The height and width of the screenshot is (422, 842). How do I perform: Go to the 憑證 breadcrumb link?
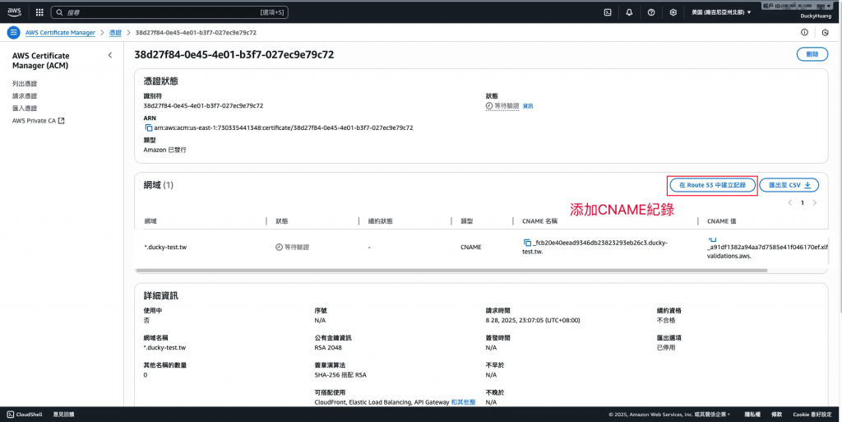pyautogui.click(x=115, y=33)
